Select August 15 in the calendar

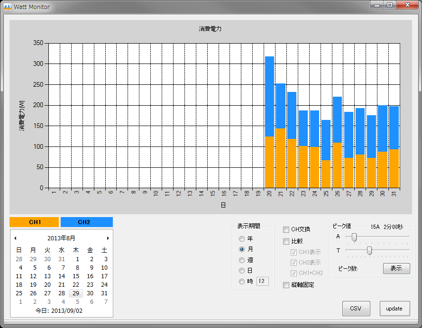pyautogui.click(x=76, y=276)
